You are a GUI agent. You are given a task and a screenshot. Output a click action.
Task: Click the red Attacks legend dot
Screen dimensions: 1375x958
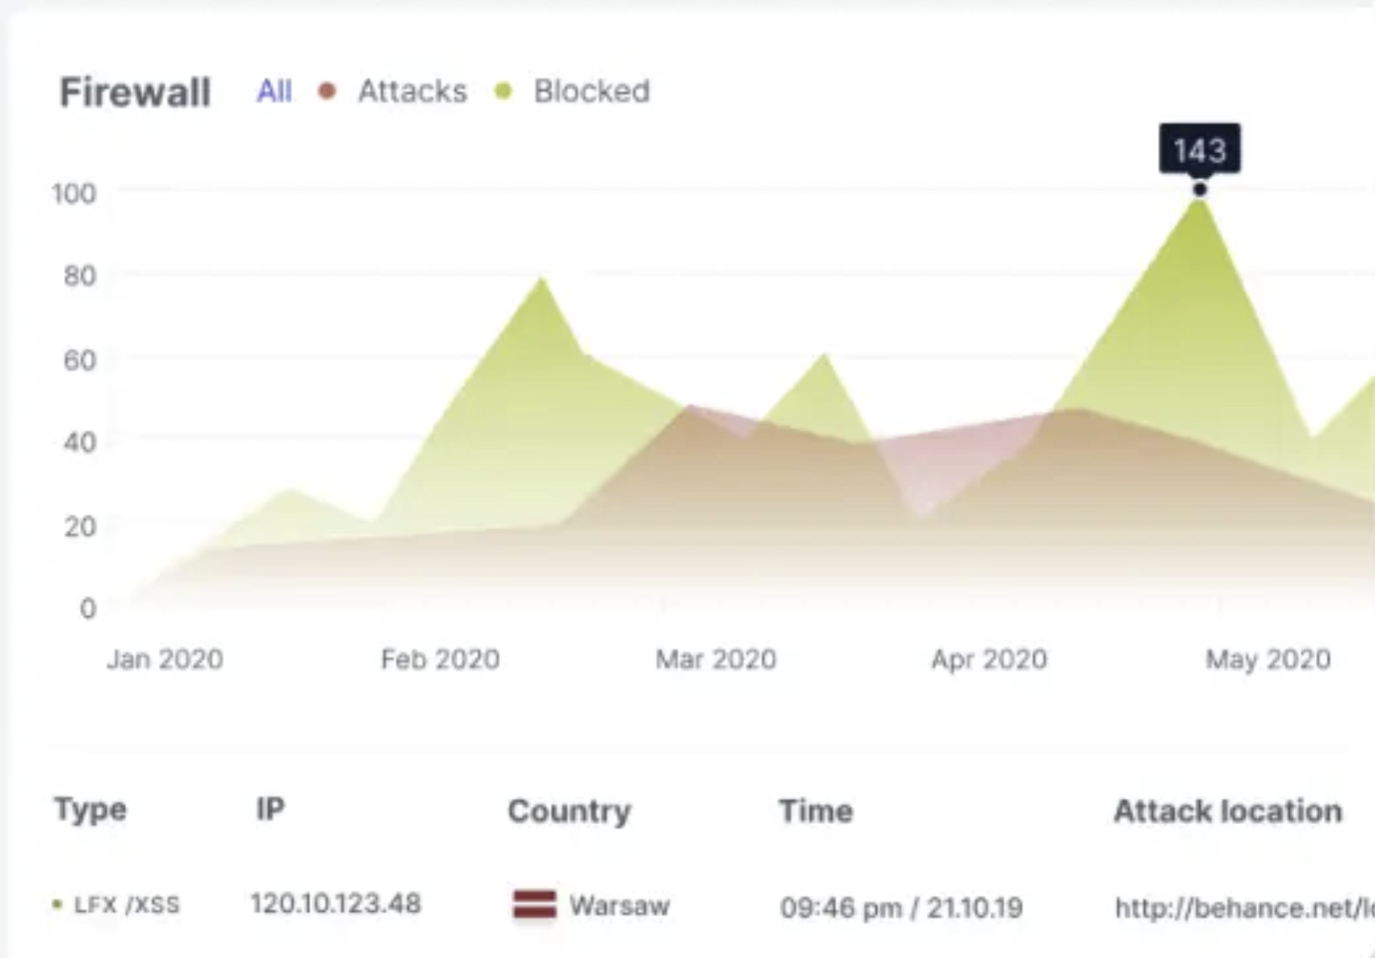327,91
